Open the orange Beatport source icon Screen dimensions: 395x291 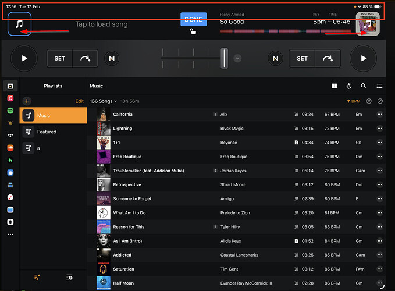click(10, 123)
